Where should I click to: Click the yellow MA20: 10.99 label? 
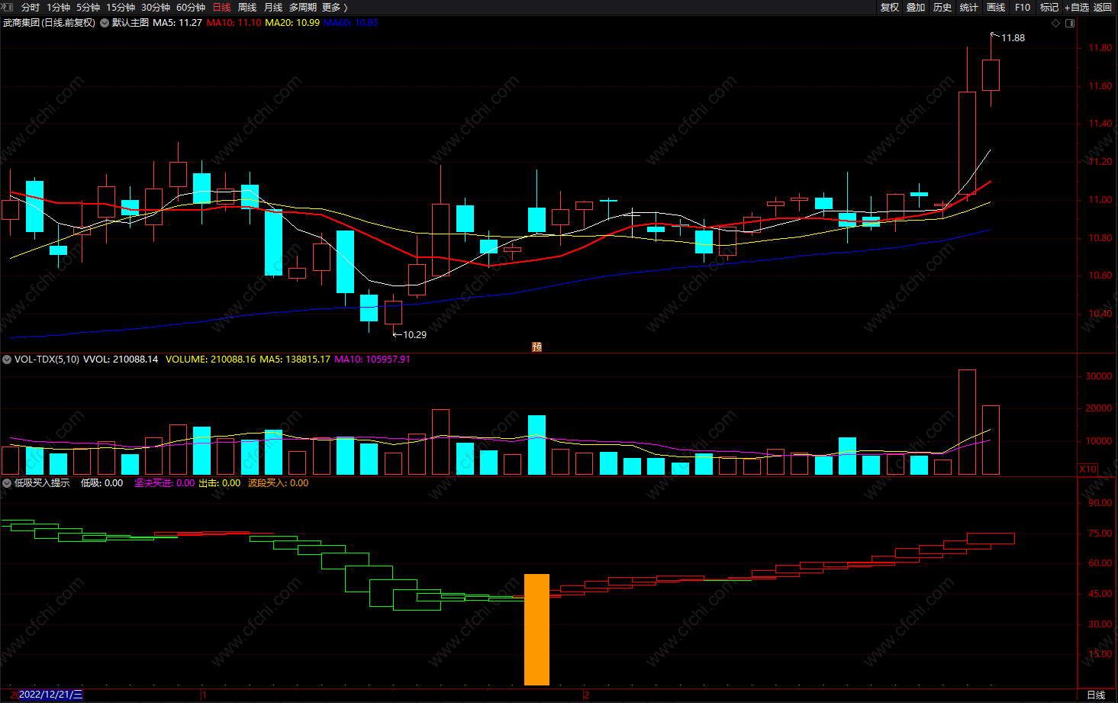click(x=292, y=23)
